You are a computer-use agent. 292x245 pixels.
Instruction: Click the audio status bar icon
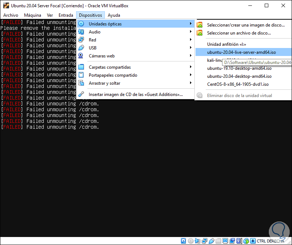(x=197, y=241)
